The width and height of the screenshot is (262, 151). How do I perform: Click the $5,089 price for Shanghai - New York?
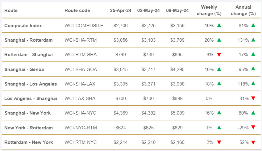[x=177, y=113]
